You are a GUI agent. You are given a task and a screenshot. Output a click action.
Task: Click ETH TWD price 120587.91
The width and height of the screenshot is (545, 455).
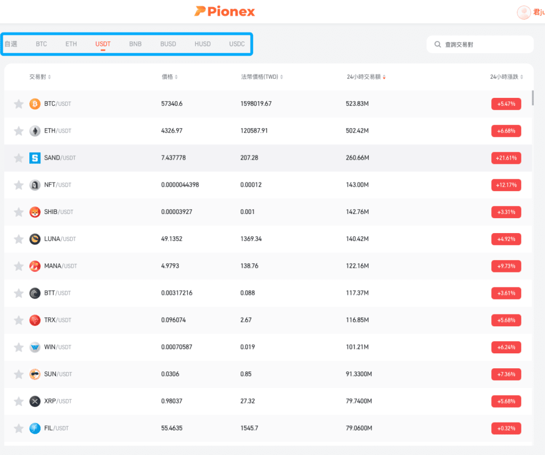(254, 131)
